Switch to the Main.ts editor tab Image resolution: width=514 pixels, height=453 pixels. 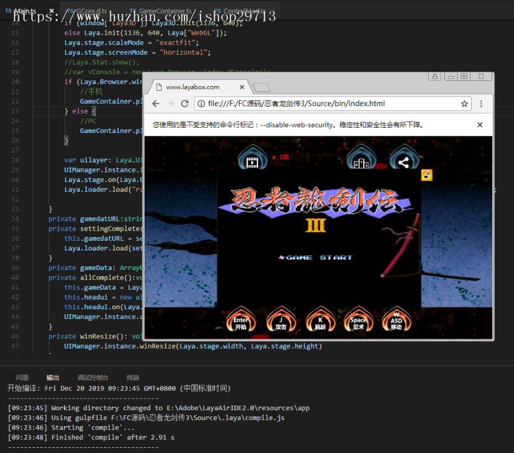pos(25,11)
